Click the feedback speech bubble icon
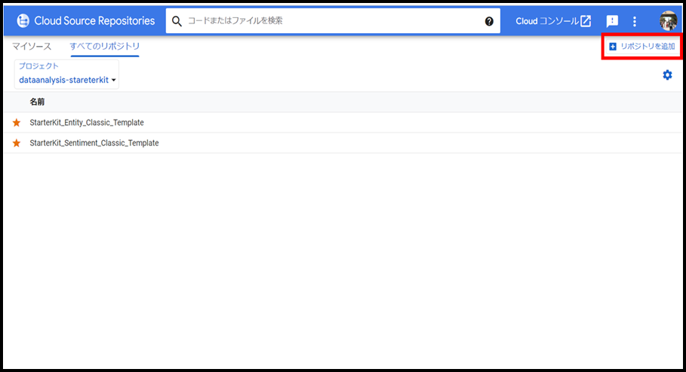This screenshot has height=372, width=686. tap(612, 21)
